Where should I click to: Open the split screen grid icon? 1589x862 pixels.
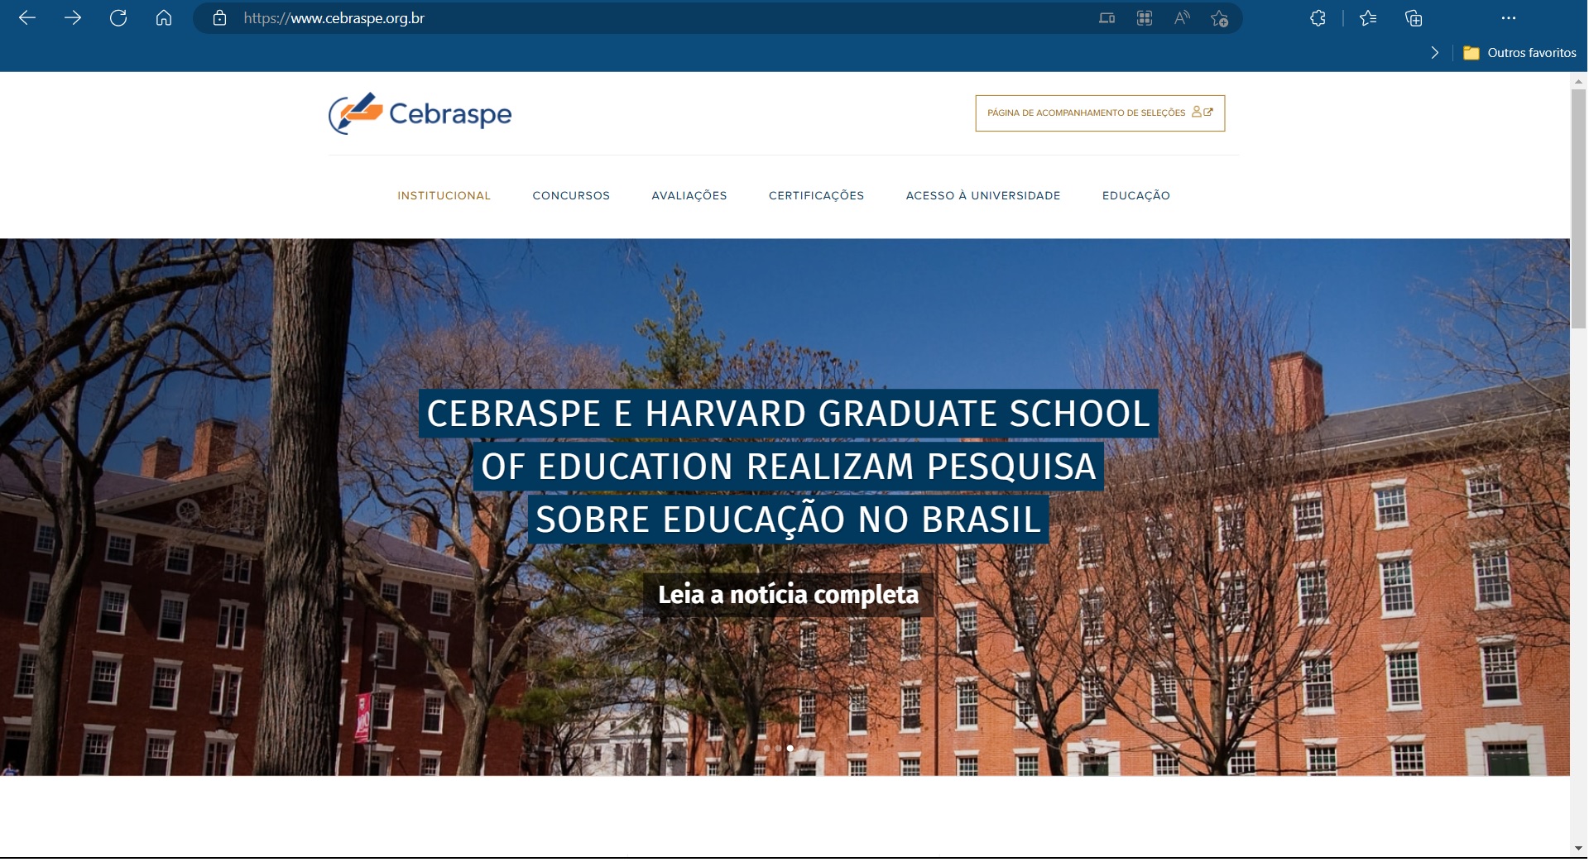(x=1145, y=18)
